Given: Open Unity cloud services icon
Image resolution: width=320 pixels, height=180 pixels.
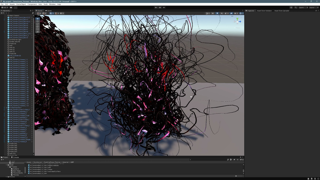Looking at the screenshot, I should point(11,7).
